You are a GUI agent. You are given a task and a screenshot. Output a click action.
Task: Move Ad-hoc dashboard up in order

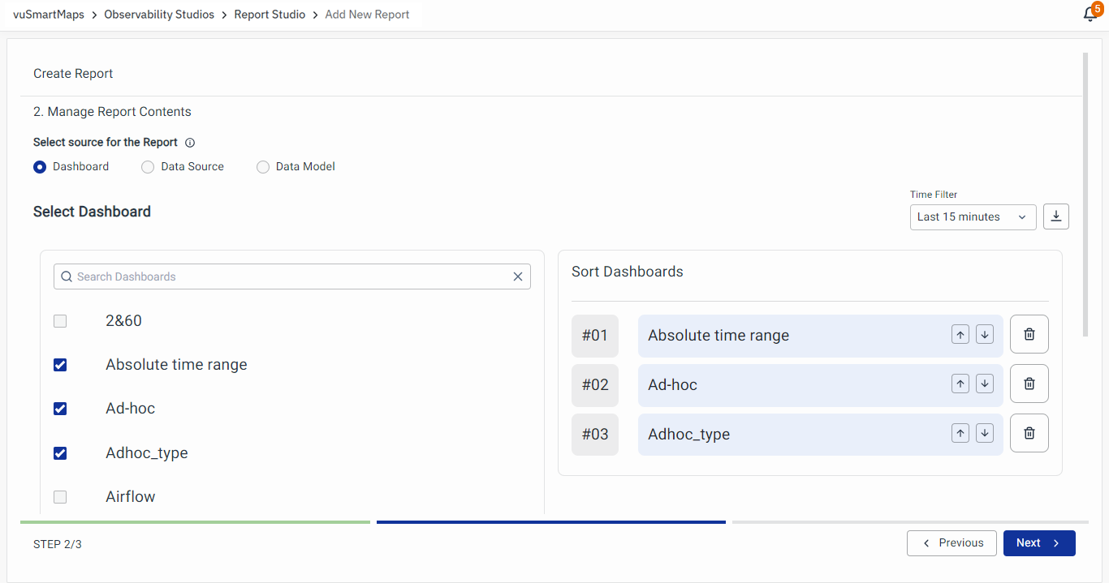point(960,384)
